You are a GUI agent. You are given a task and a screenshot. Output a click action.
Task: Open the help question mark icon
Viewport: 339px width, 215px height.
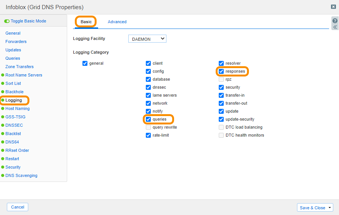point(335,21)
